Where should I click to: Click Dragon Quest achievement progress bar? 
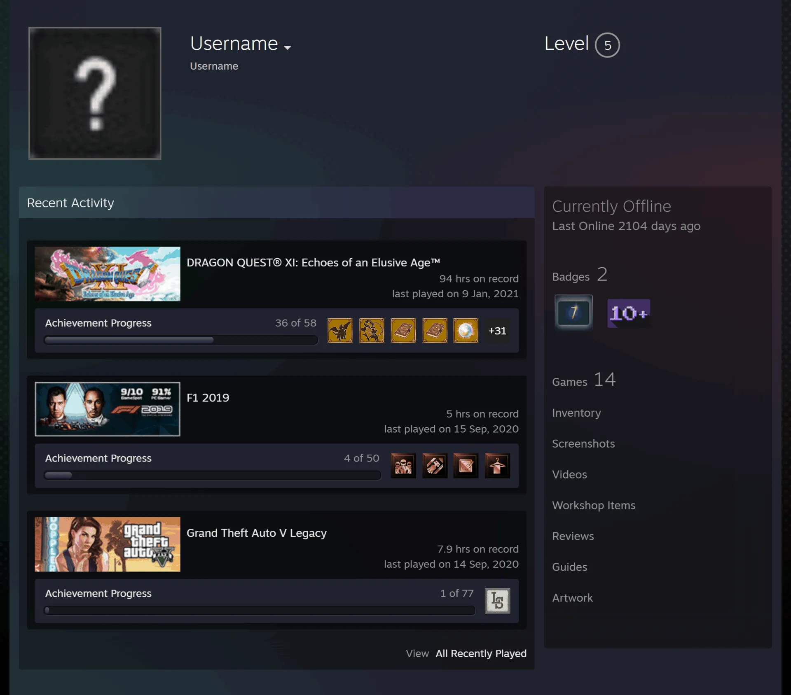coord(181,340)
